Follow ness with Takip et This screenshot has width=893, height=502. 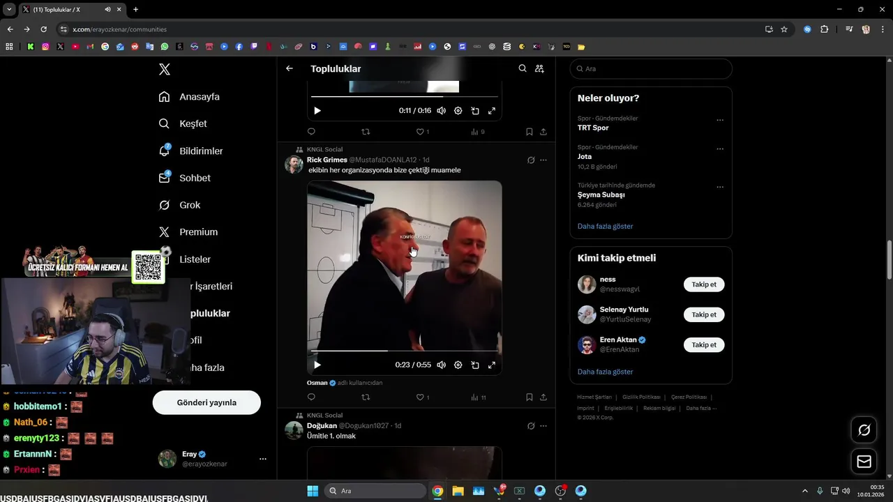(704, 284)
